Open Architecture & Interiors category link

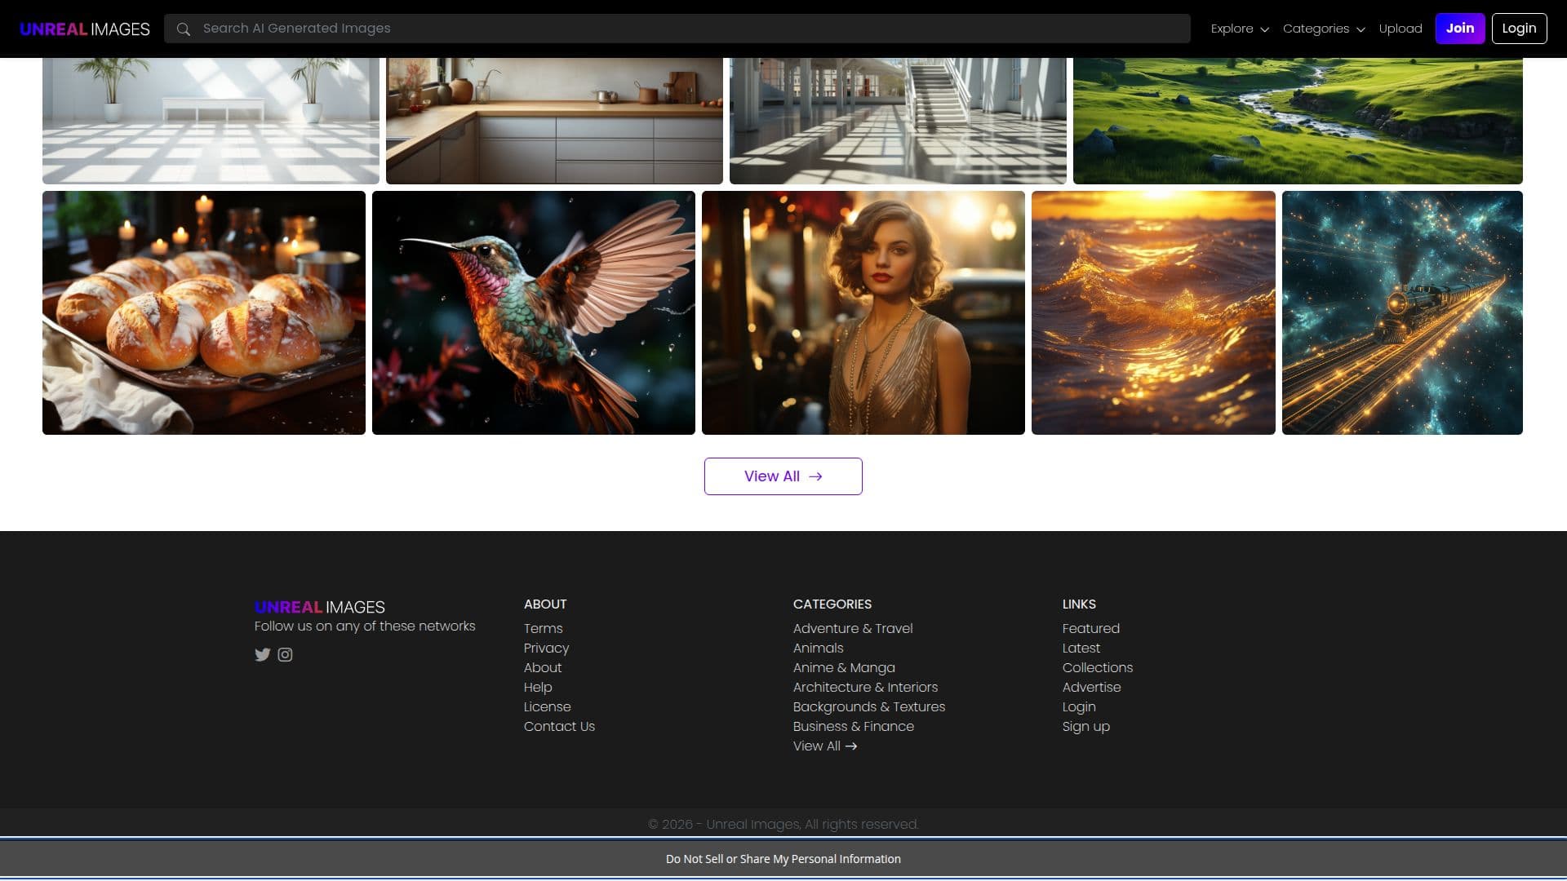coord(865,687)
